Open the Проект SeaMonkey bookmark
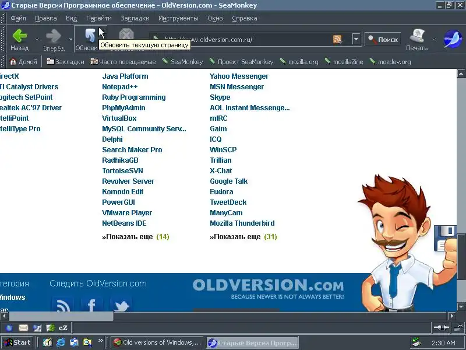This screenshot has height=350, width=466. tap(241, 62)
